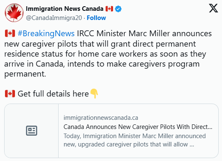Click the left thumbnail panel of link card

[32, 131]
